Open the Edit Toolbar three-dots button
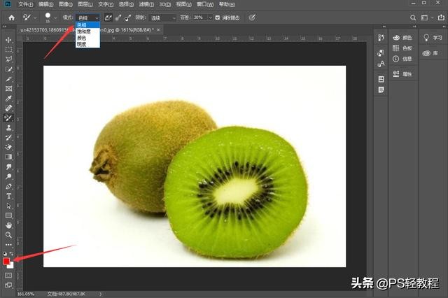Screen dimensions: 448x298 [x=8, y=245]
